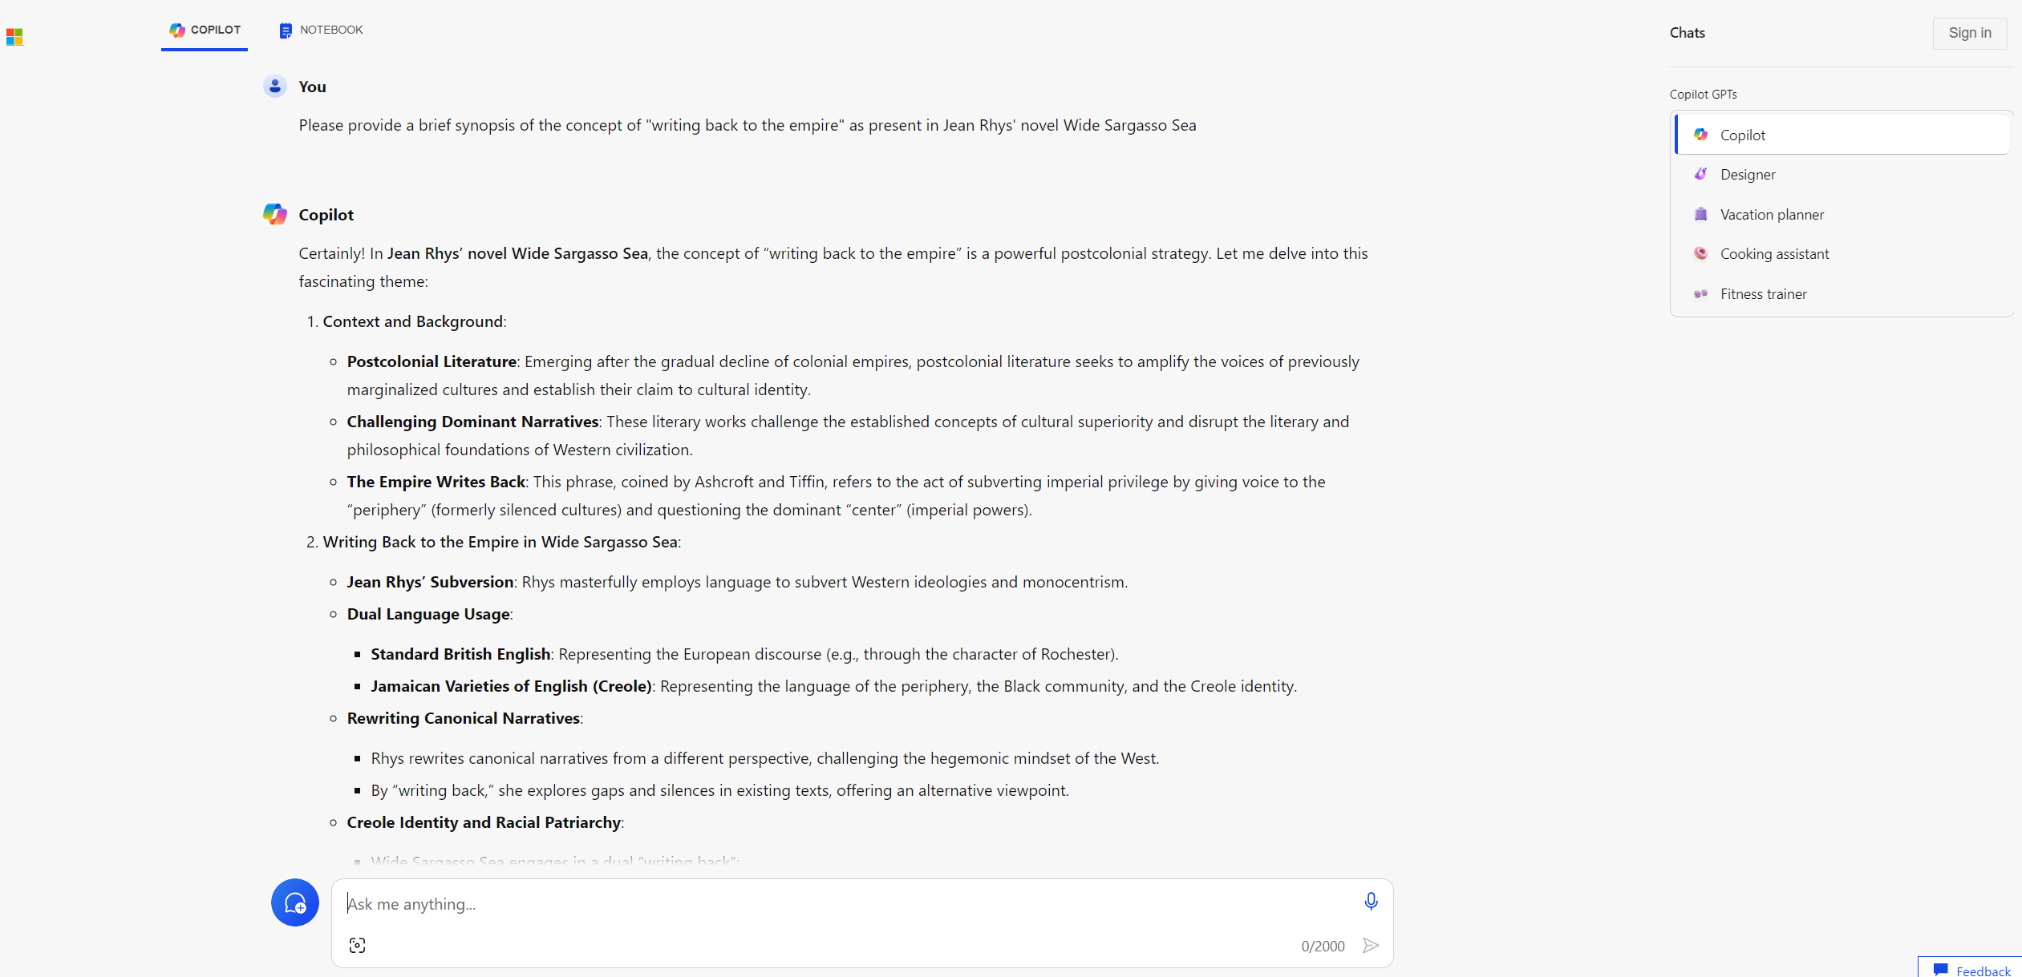Click the character counter 0/2000 area
Viewport: 2022px width, 977px height.
click(x=1320, y=943)
